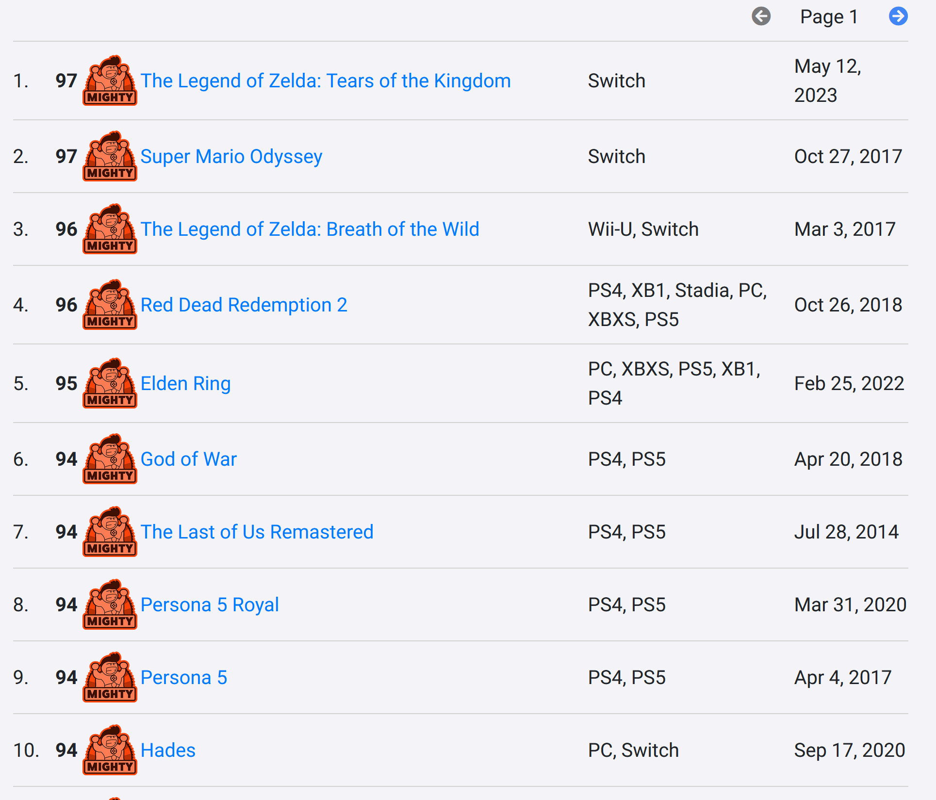Open the rank 9 Persona 5 link
The width and height of the screenshot is (936, 800).
184,677
